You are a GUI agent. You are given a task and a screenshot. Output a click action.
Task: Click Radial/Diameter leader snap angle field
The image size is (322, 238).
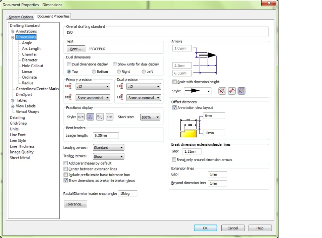[128, 194]
